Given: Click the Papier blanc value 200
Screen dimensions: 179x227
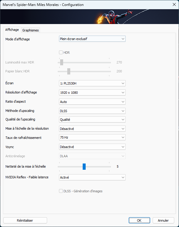Looking at the screenshot, I should (x=119, y=71).
